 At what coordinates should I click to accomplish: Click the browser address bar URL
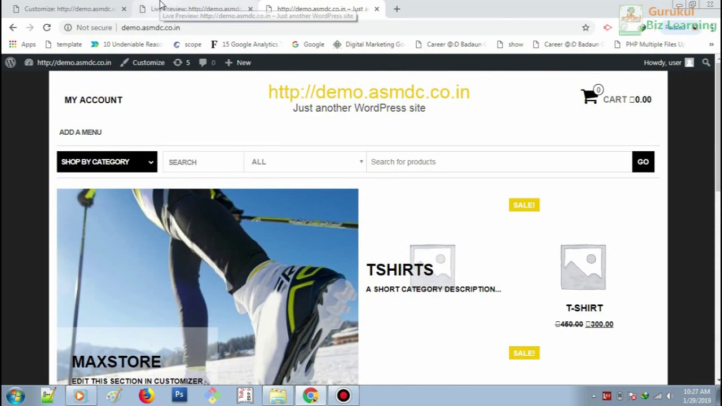[151, 27]
